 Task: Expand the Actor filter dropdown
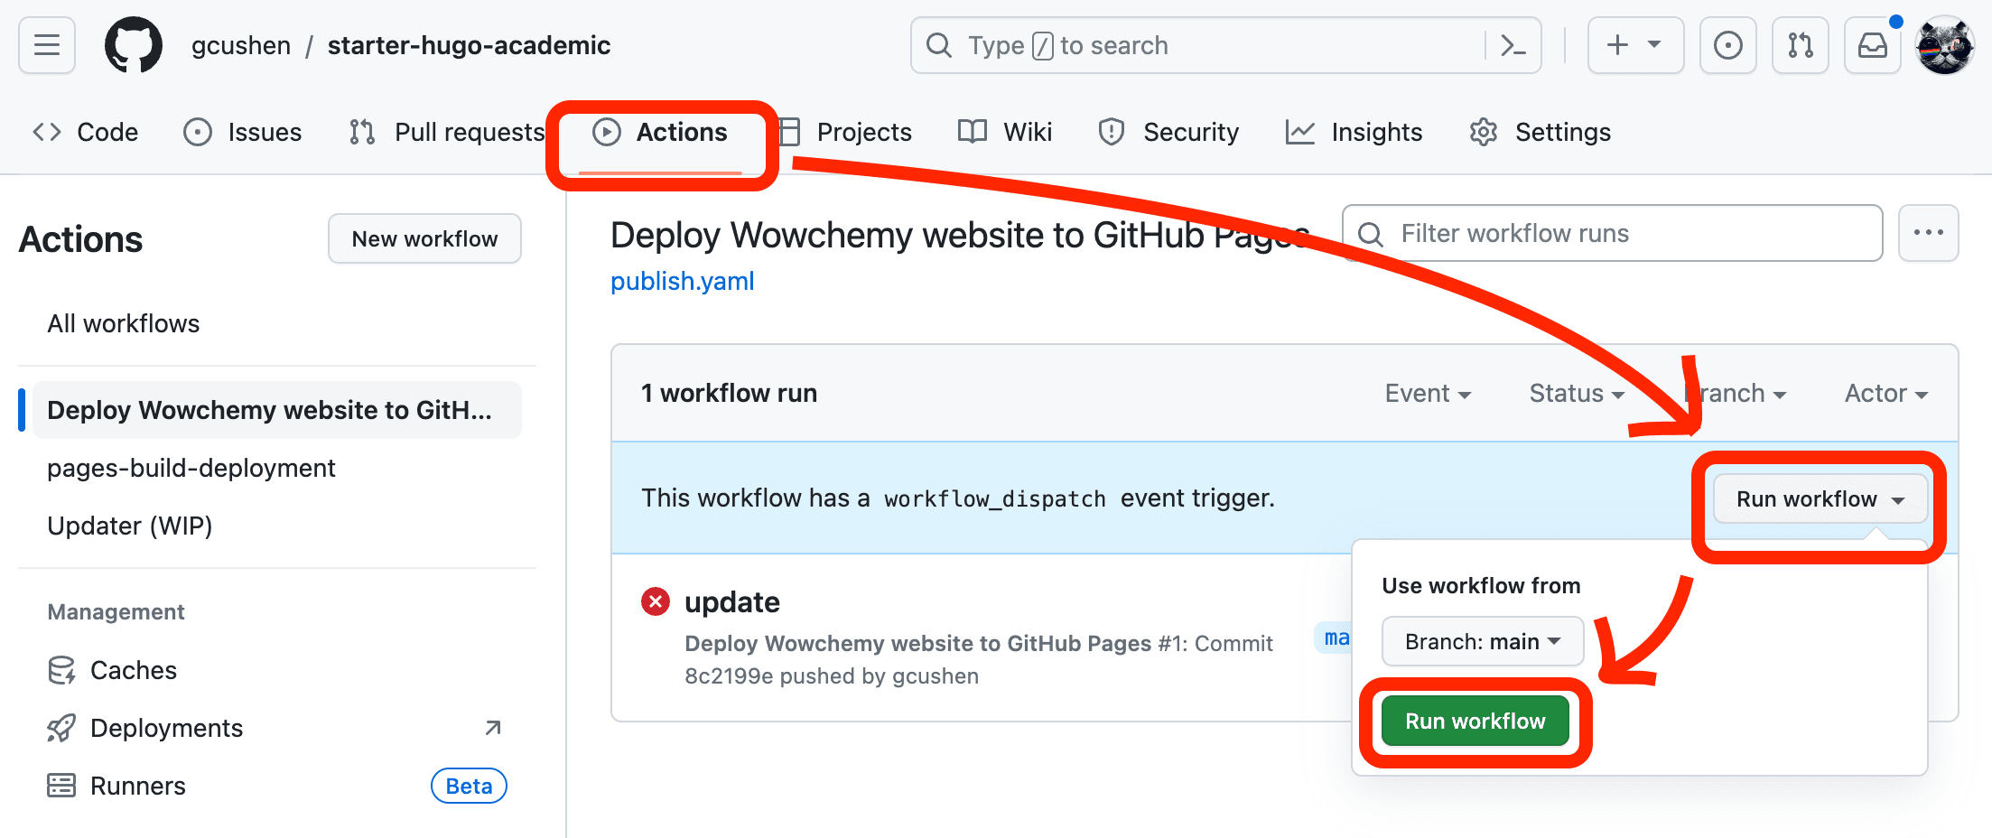[x=1885, y=393]
